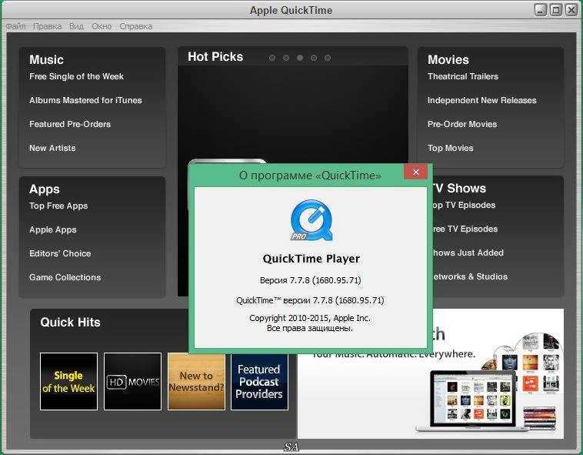This screenshot has height=455, width=583.
Task: Open the Вид menu
Action: pyautogui.click(x=76, y=26)
